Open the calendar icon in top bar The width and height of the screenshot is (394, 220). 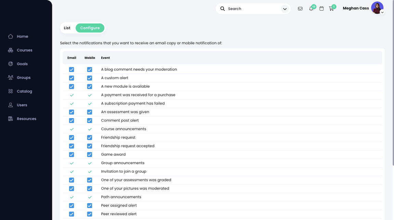[x=321, y=8]
